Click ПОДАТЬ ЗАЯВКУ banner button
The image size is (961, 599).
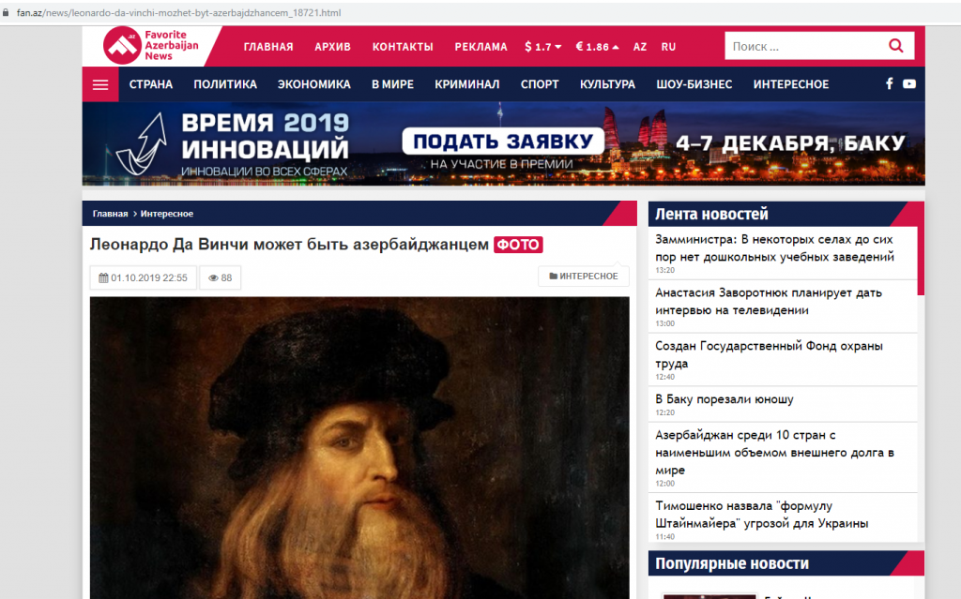click(503, 142)
